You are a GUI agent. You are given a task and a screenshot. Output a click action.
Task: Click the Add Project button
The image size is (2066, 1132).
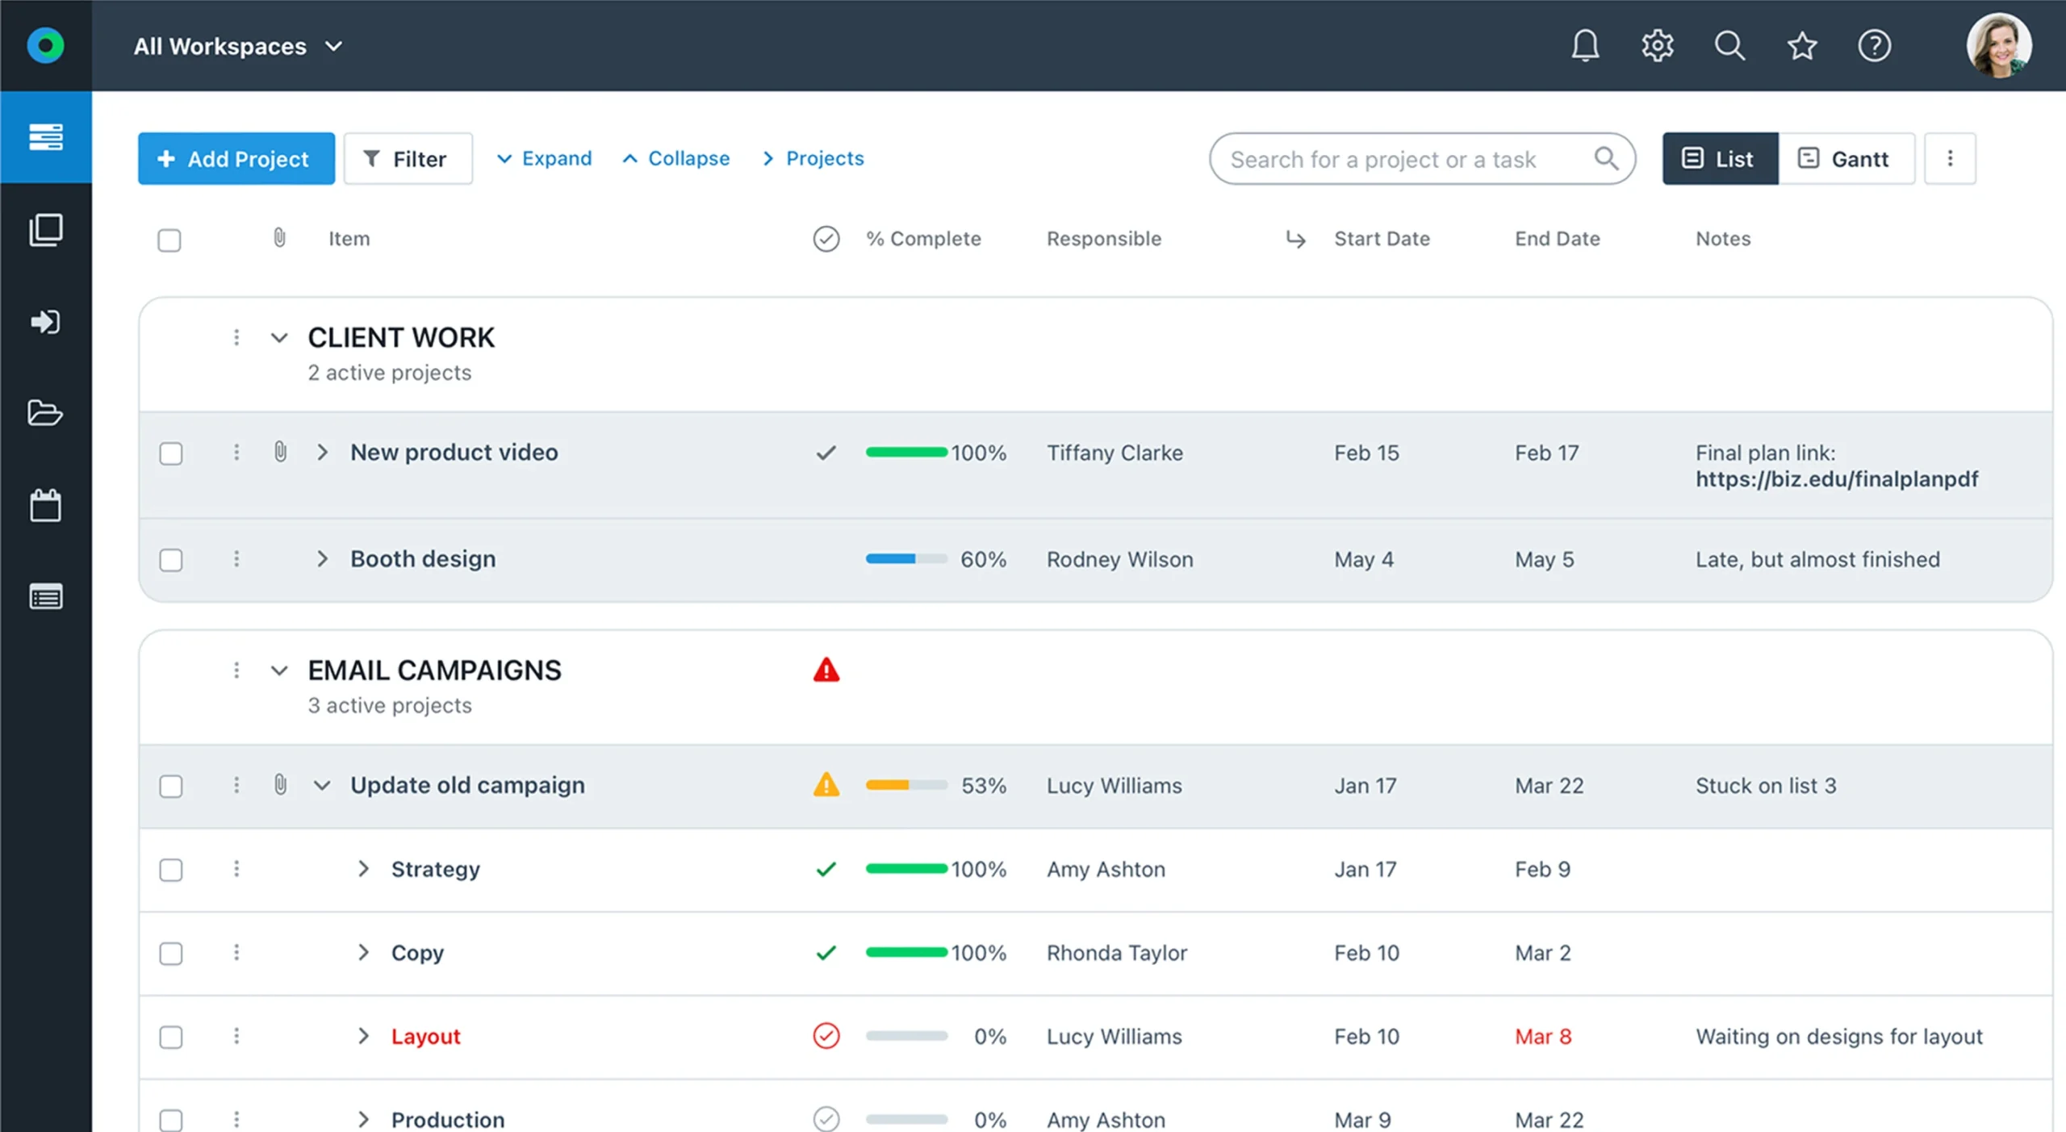pyautogui.click(x=236, y=159)
